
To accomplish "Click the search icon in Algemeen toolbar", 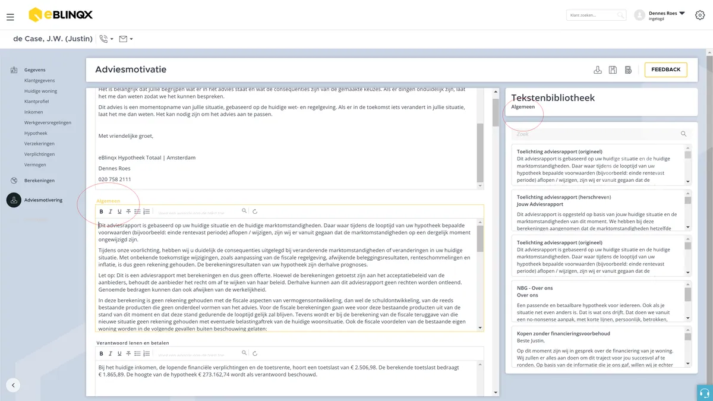I will click(x=244, y=211).
